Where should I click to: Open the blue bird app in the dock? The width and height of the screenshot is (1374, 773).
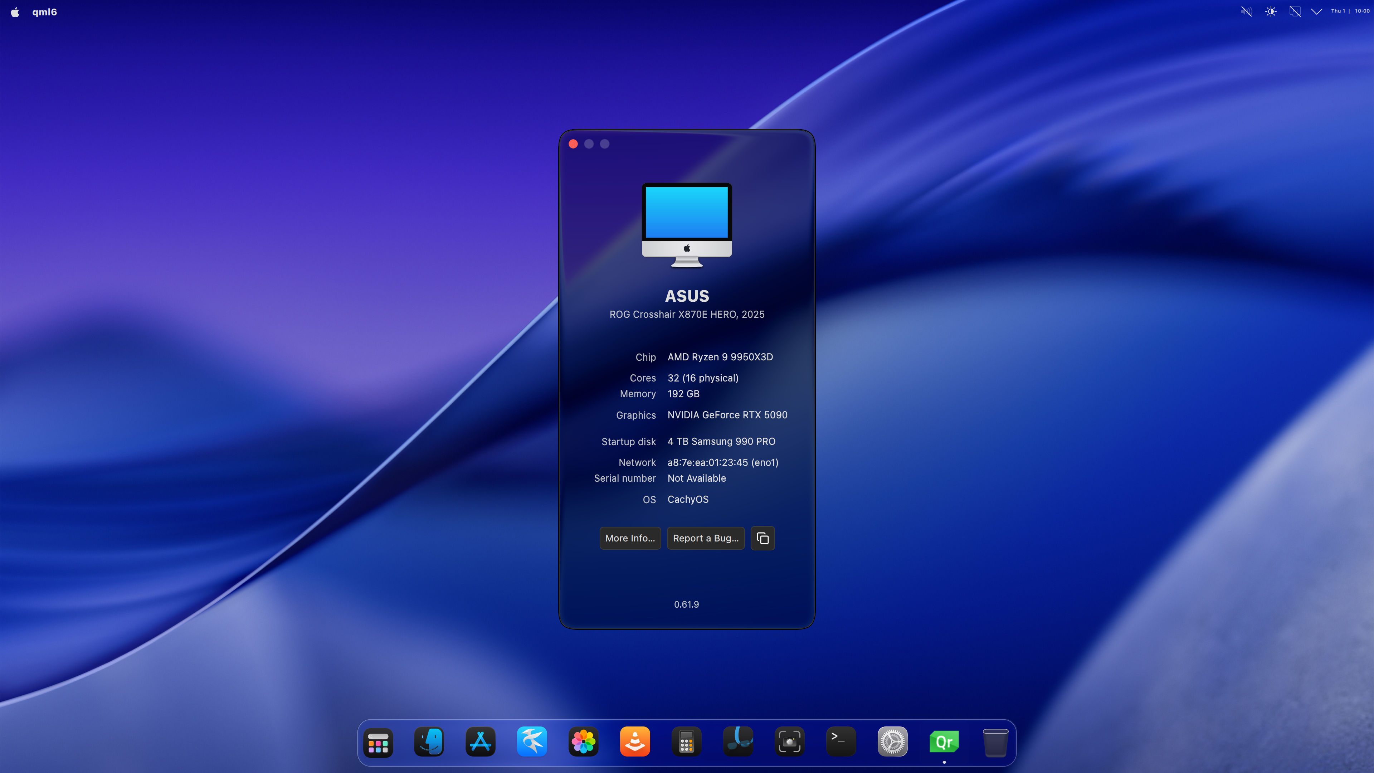pyautogui.click(x=532, y=742)
